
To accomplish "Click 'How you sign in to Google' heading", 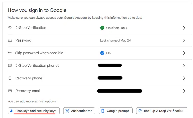I will point(37,10).
